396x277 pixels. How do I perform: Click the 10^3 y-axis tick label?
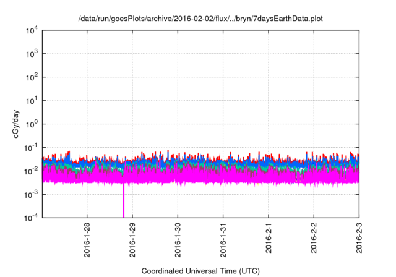click(32, 54)
